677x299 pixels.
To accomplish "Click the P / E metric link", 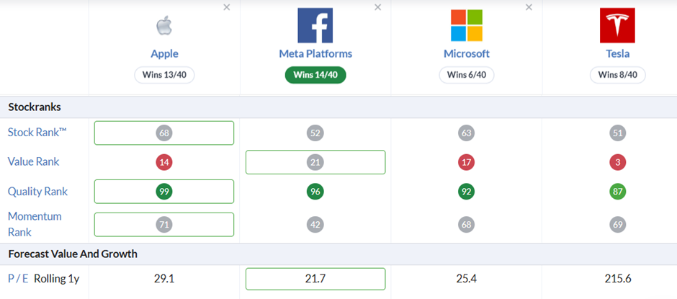I will point(18,279).
